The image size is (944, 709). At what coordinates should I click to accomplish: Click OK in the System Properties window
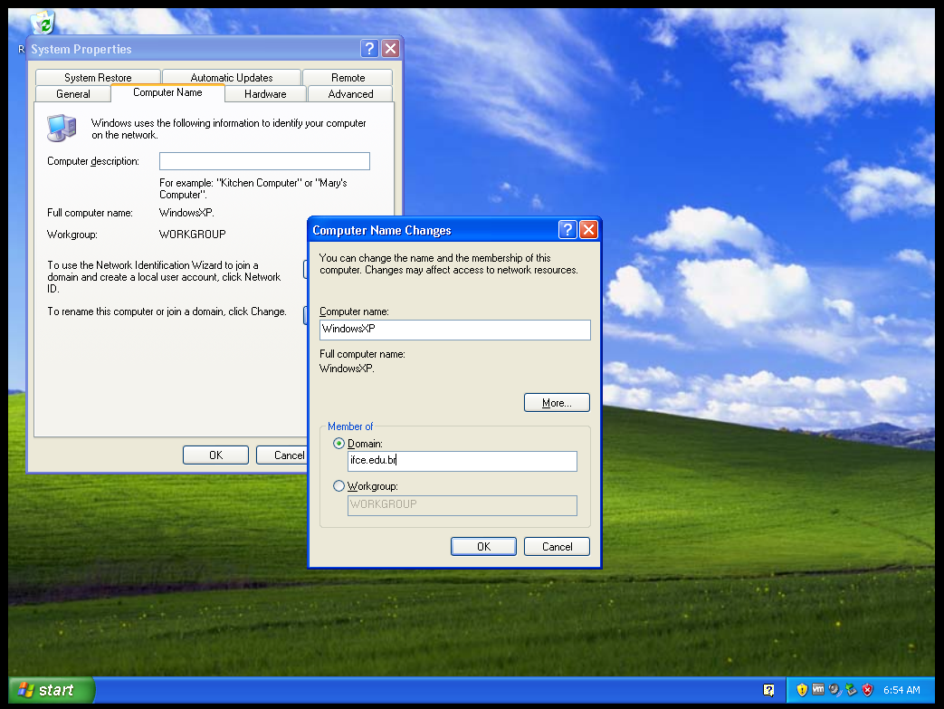215,455
